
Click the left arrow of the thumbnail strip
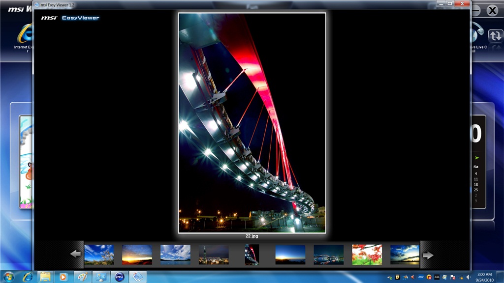[x=75, y=255]
